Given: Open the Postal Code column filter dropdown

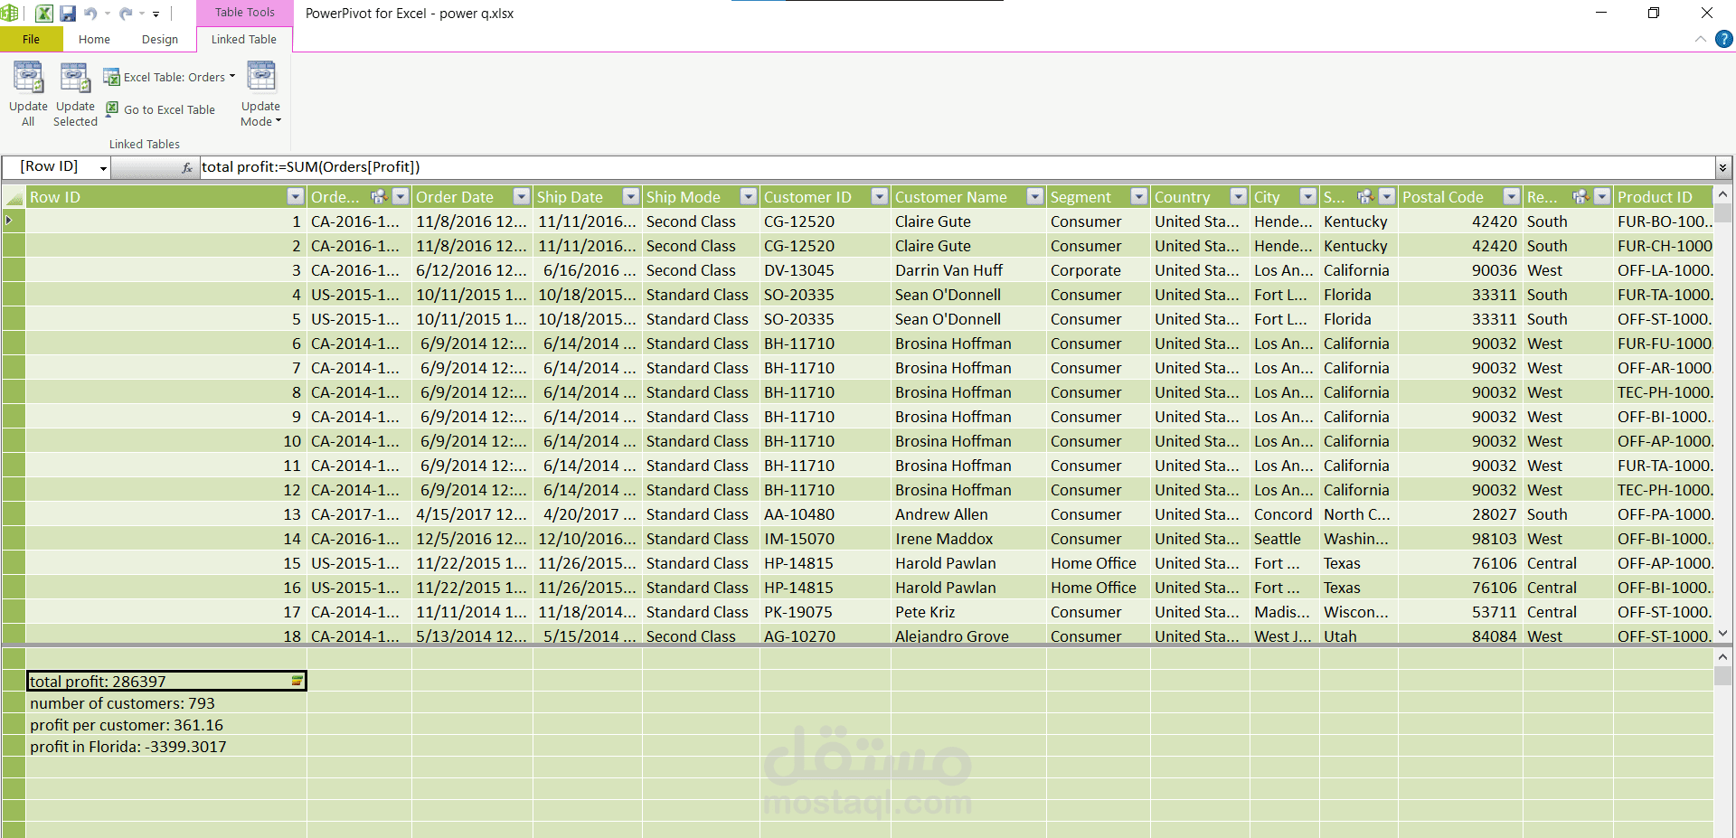Looking at the screenshot, I should point(1511,196).
